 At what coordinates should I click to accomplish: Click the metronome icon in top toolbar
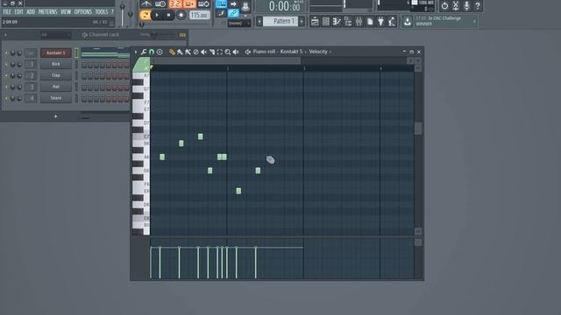click(146, 4)
